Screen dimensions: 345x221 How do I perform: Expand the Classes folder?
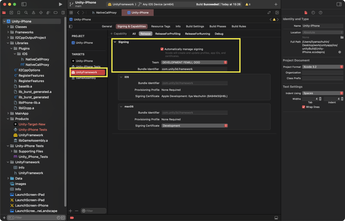(x=8, y=27)
